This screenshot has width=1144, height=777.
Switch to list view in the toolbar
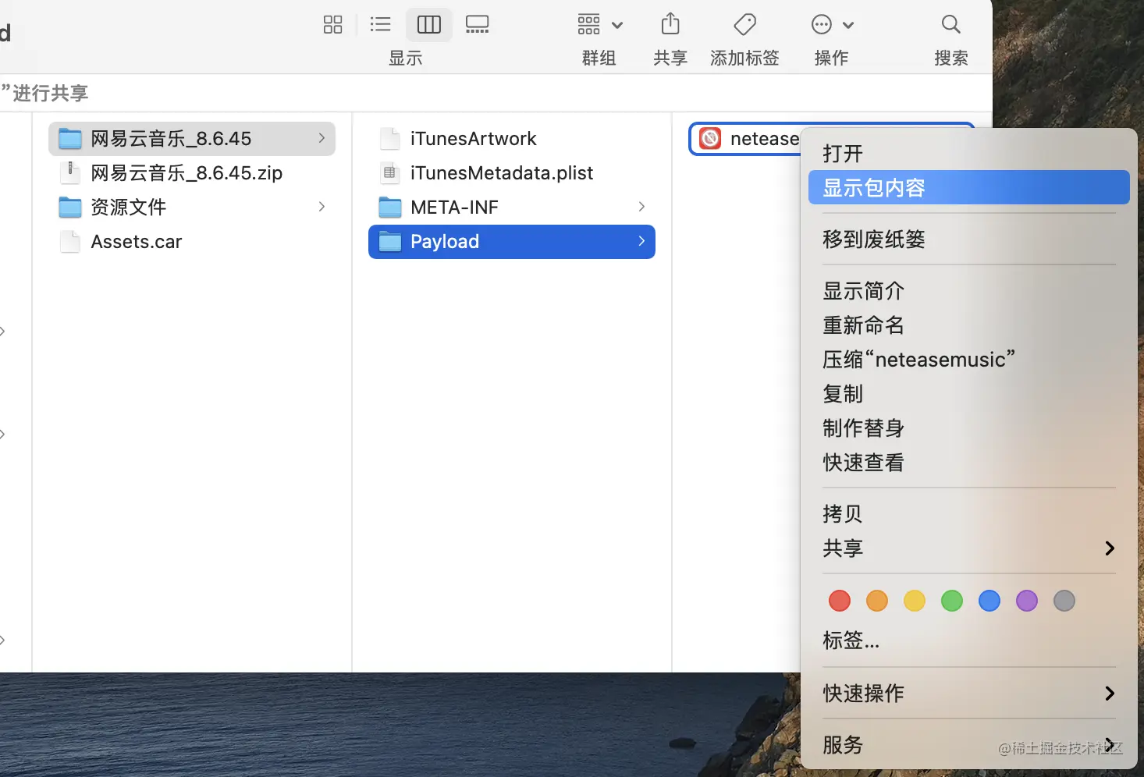click(x=380, y=24)
